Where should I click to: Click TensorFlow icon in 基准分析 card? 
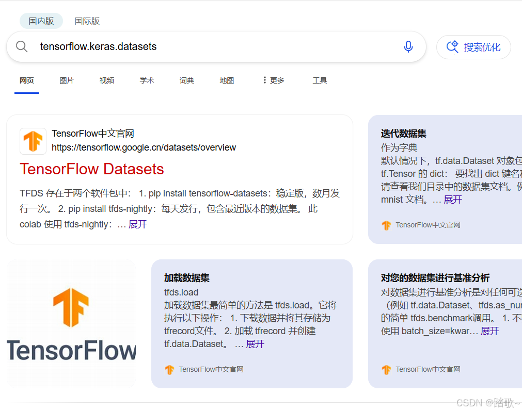coord(386,369)
